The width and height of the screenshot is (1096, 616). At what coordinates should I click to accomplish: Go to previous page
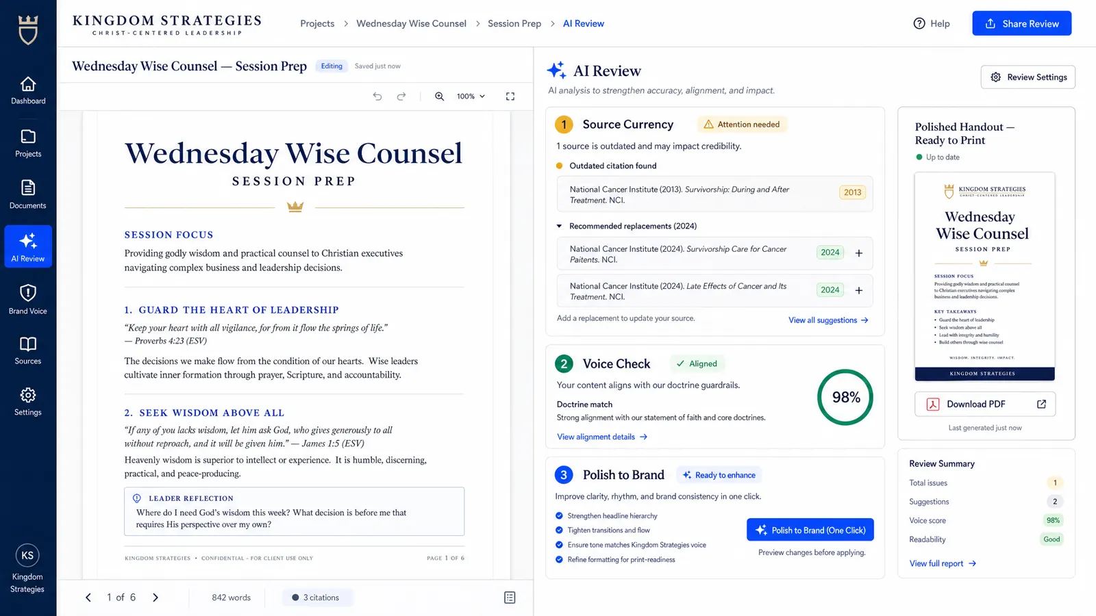click(88, 598)
